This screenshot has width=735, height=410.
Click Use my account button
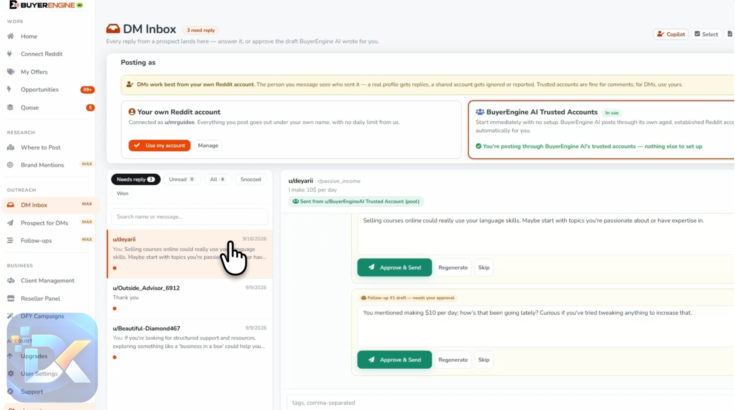click(159, 145)
